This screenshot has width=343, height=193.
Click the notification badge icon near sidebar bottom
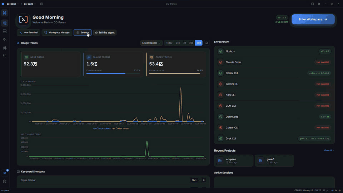click(5, 173)
